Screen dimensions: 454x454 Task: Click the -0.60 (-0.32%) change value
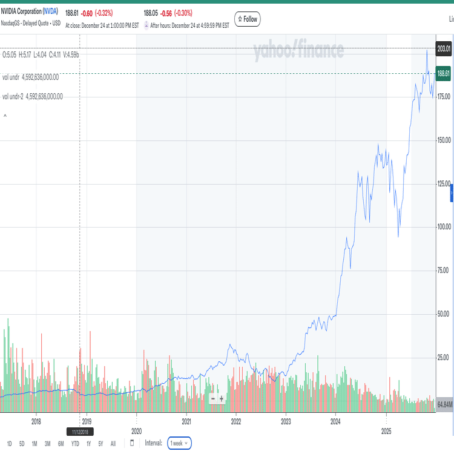[97, 13]
